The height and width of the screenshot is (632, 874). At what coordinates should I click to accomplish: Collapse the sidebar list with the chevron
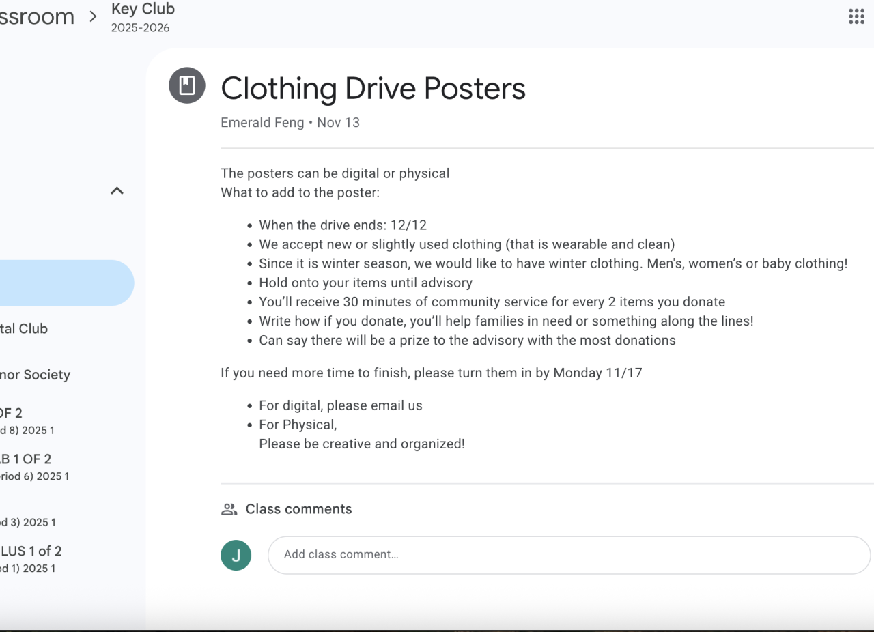coord(117,191)
